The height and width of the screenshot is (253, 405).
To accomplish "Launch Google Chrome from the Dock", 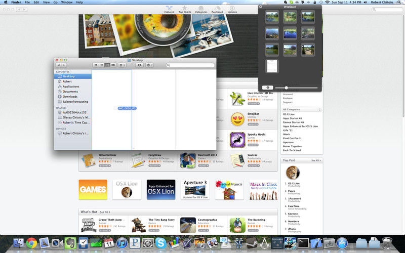I will pos(31,243).
